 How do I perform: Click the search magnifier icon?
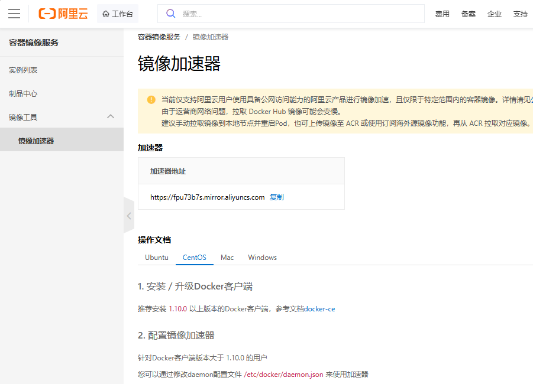tap(170, 14)
